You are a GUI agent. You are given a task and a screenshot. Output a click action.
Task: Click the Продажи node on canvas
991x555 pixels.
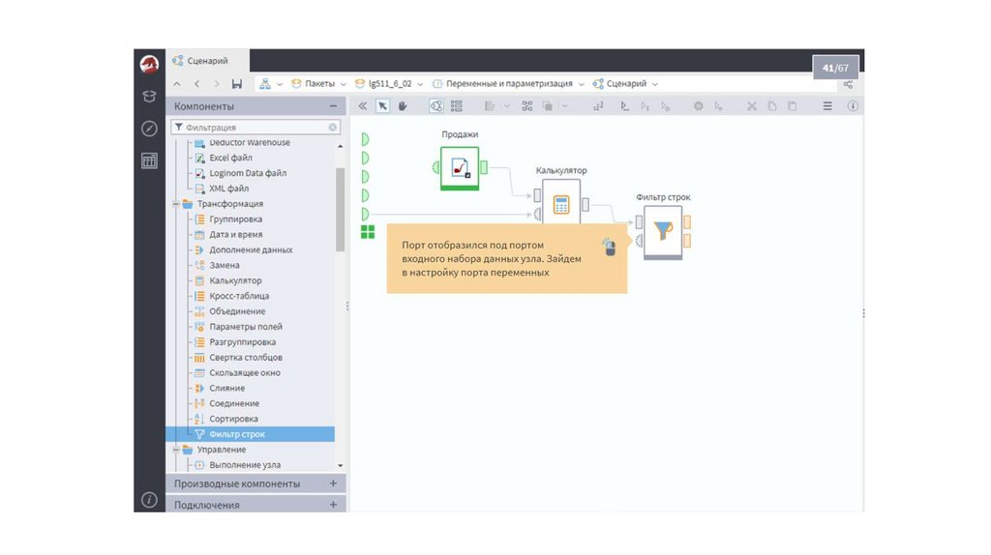460,166
